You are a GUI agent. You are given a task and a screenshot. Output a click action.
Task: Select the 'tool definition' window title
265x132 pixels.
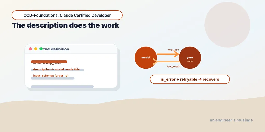click(56, 49)
